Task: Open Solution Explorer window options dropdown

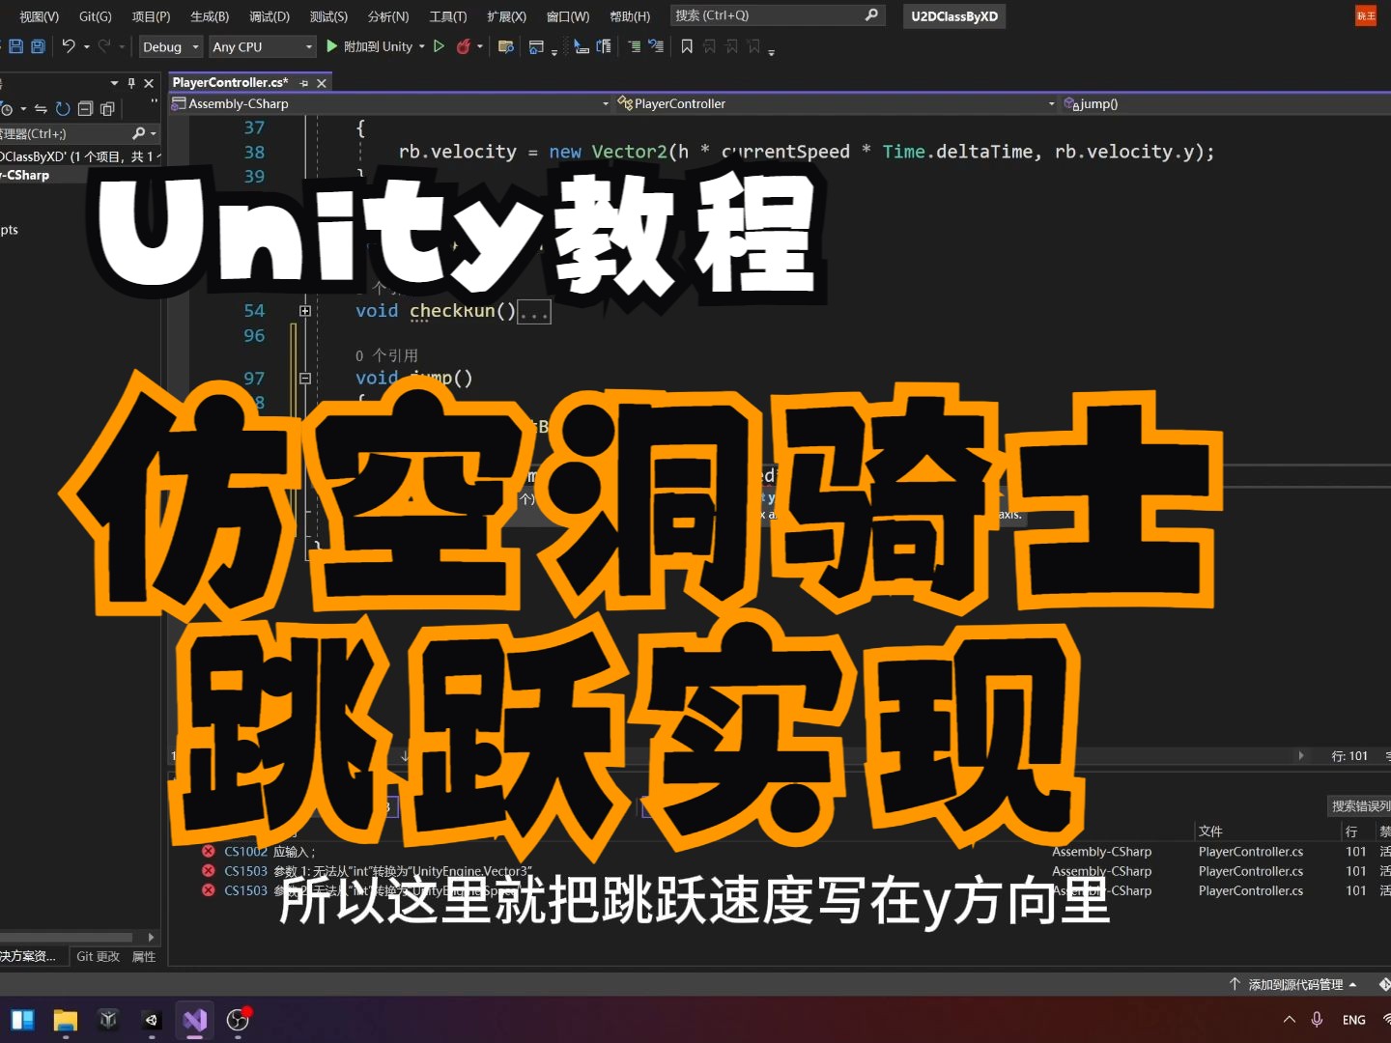Action: coord(115,83)
